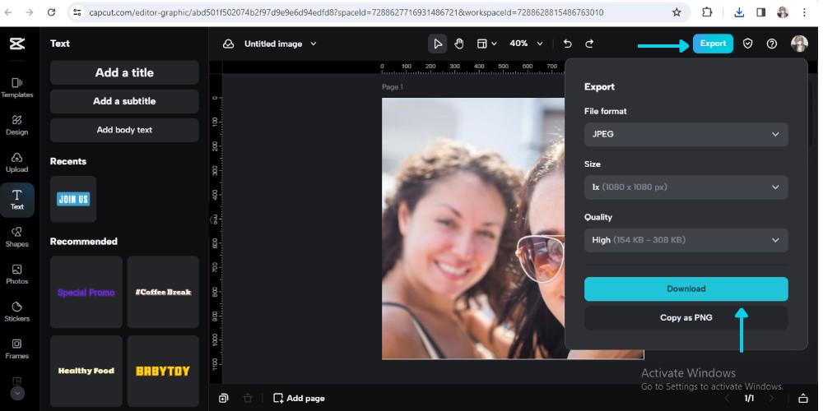Screen dimensions: 823x411
Task: Click the Recents heading
Action: click(x=68, y=161)
